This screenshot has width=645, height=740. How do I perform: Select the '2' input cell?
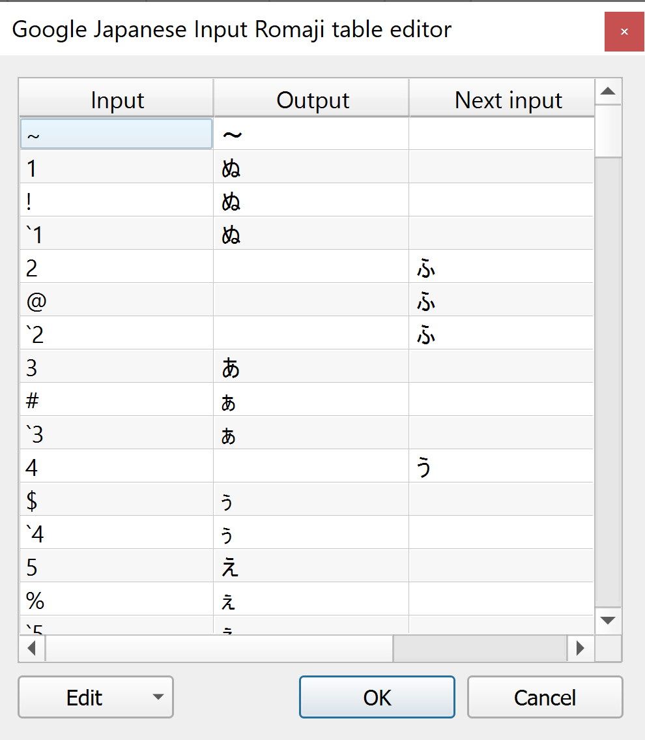click(117, 267)
